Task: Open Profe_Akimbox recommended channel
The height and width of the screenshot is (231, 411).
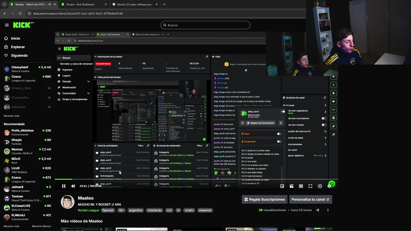Action: coord(27,132)
